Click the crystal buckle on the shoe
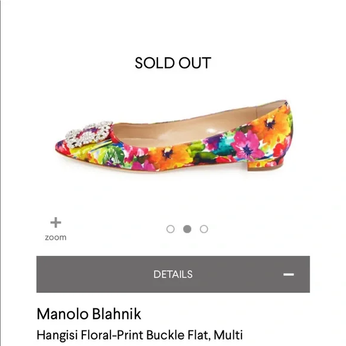The width and height of the screenshot is (346, 346). (x=89, y=134)
